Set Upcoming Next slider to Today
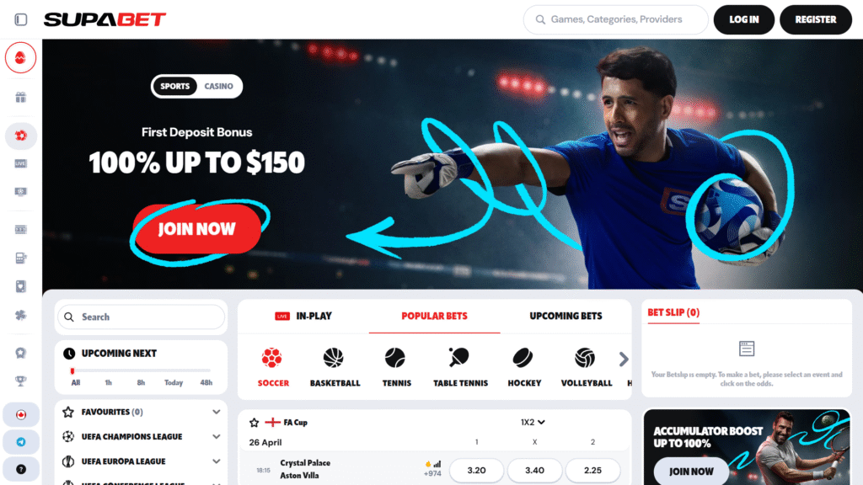The width and height of the screenshot is (863, 485). pos(174,382)
